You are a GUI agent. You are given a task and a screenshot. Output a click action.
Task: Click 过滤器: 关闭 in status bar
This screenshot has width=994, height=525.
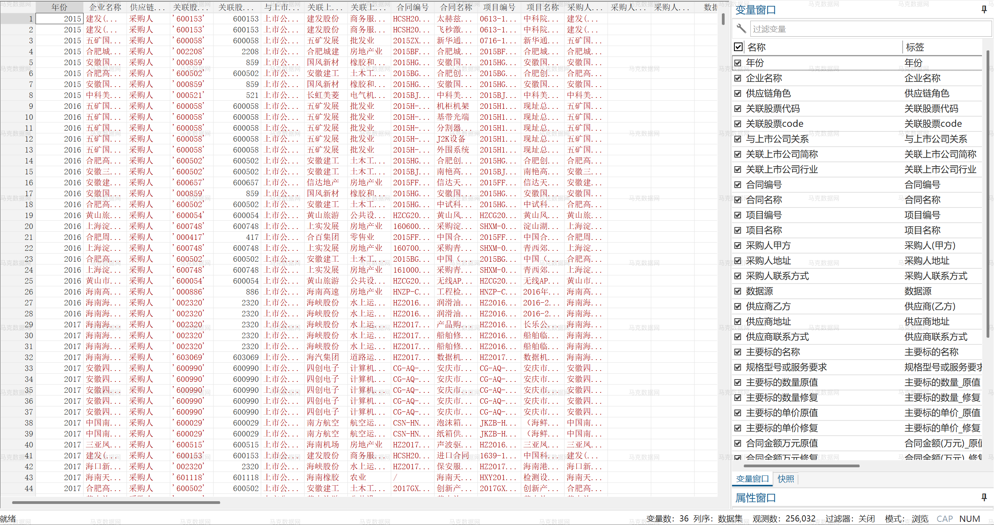[850, 519]
